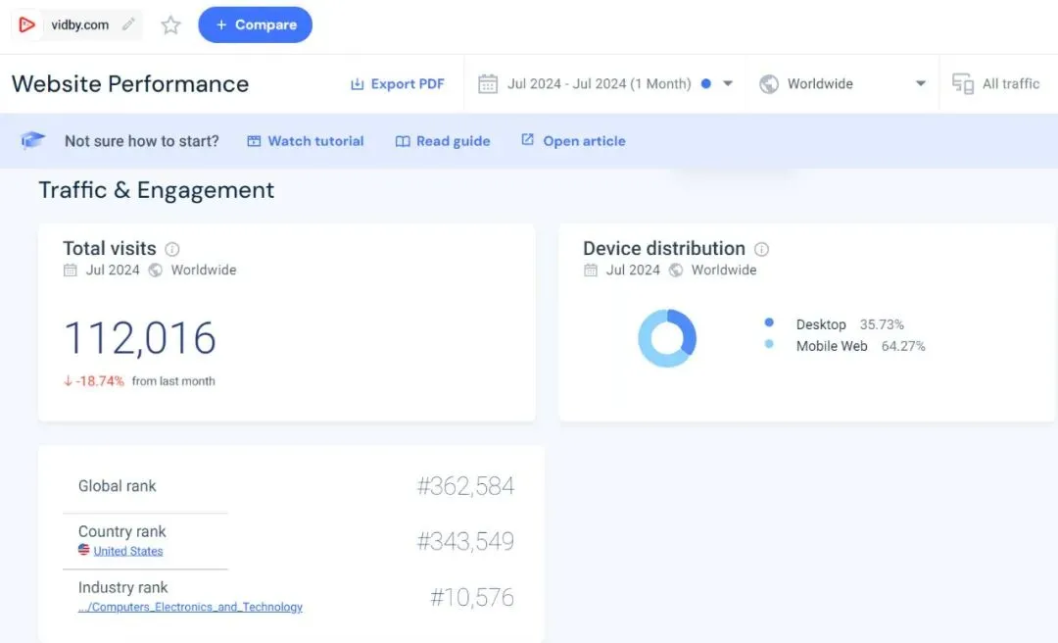Click the Desktop blue legend dot
This screenshot has width=1058, height=643.
(769, 322)
